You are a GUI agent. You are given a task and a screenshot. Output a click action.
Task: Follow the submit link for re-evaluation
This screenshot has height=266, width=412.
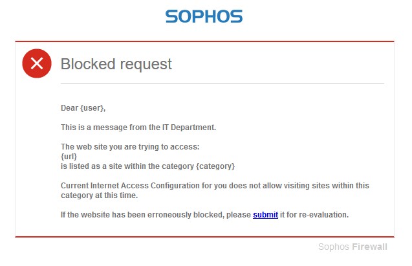pyautogui.click(x=265, y=214)
